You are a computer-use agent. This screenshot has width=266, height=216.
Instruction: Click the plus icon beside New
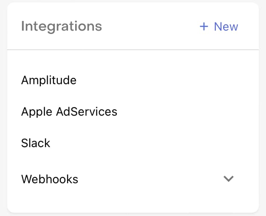point(204,26)
